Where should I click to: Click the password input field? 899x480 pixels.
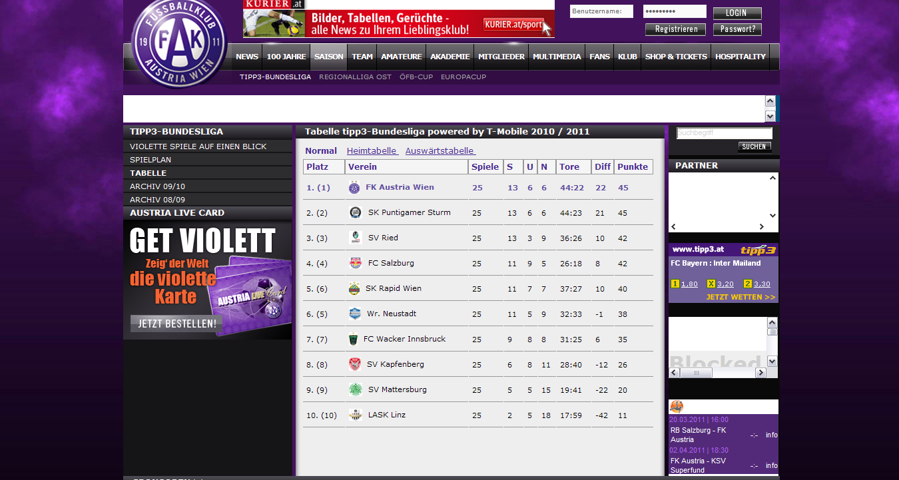(x=675, y=11)
